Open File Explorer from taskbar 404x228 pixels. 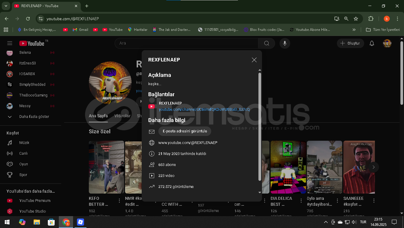click(x=37, y=222)
